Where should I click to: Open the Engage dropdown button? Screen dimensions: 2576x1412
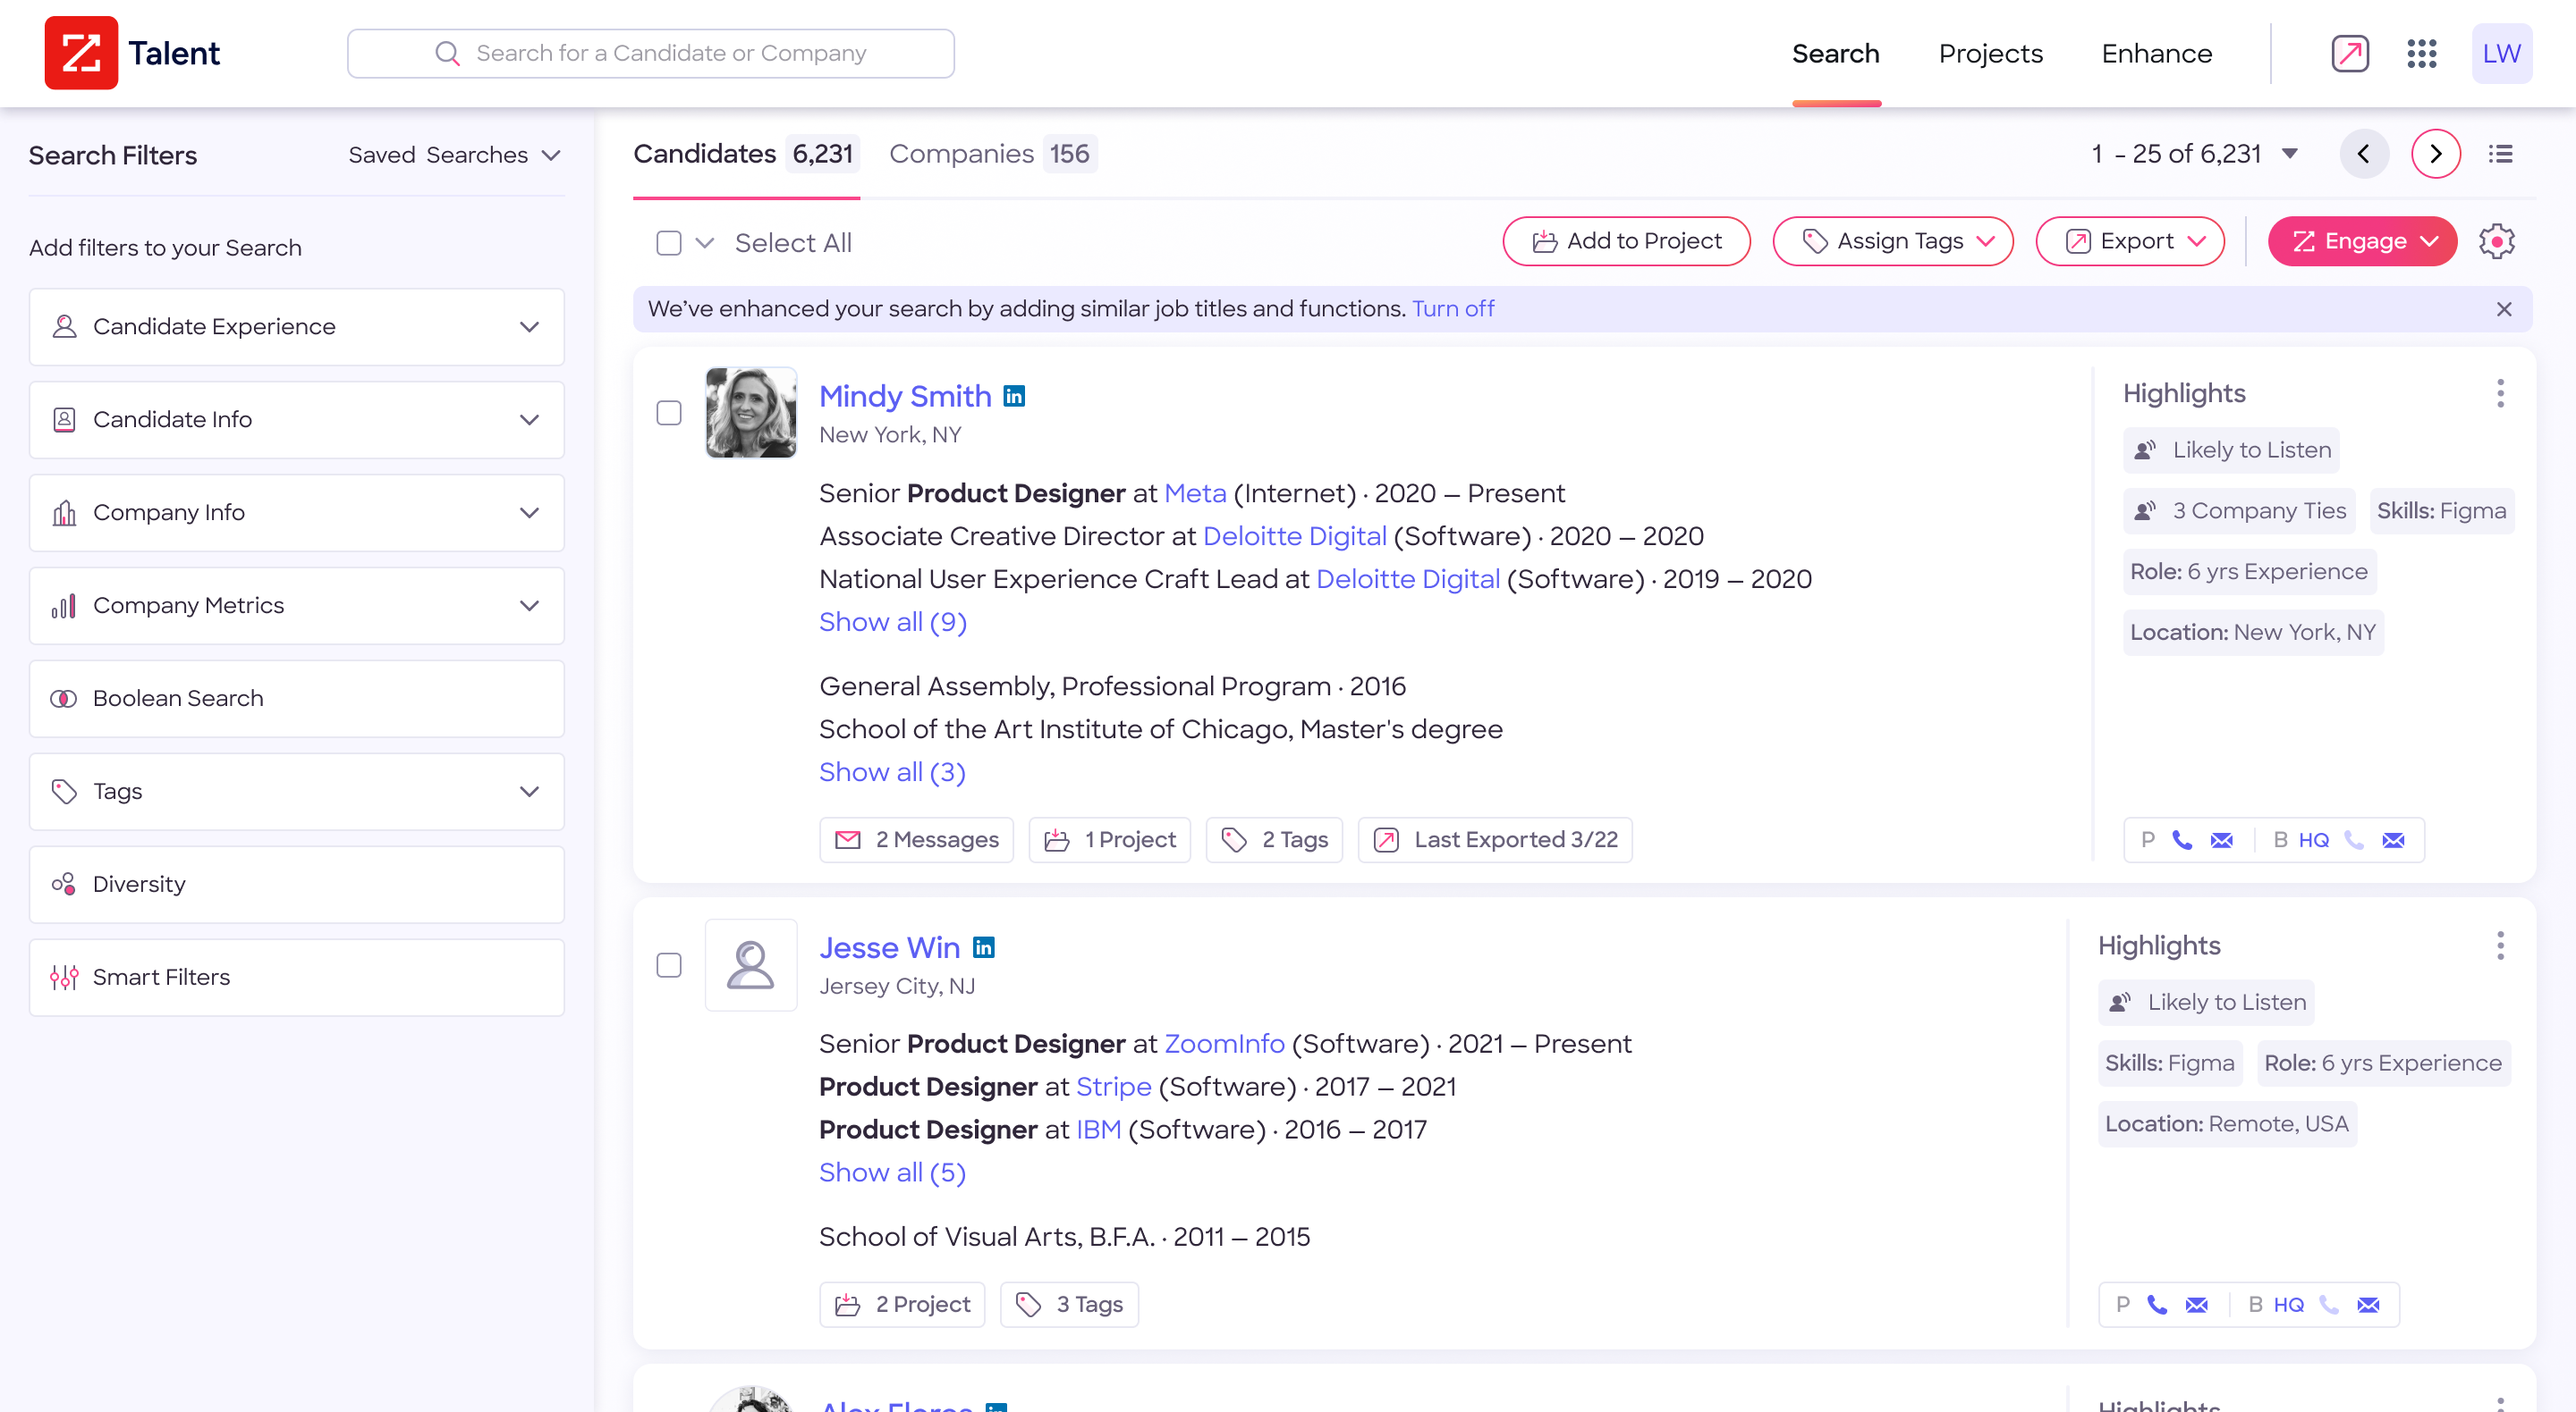click(x=2362, y=242)
